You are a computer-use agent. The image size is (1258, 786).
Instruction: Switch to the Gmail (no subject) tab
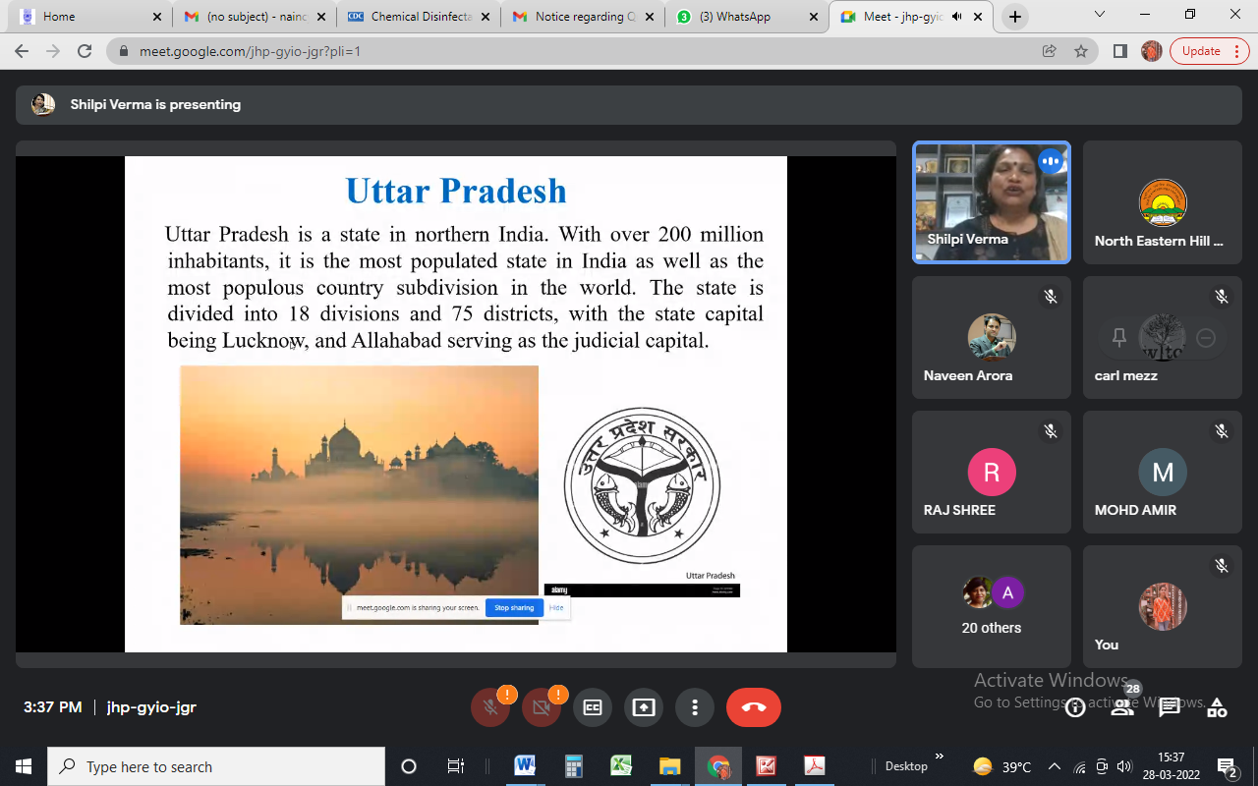point(255,17)
